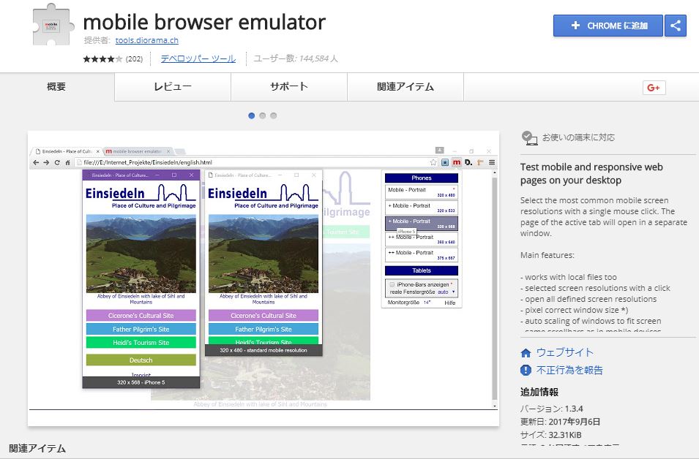Click Heidi's Tourism Site in iPhone 5 window
699x459 pixels.
point(141,343)
